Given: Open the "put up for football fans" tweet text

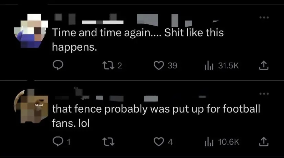Looking at the screenshot, I should [x=156, y=116].
